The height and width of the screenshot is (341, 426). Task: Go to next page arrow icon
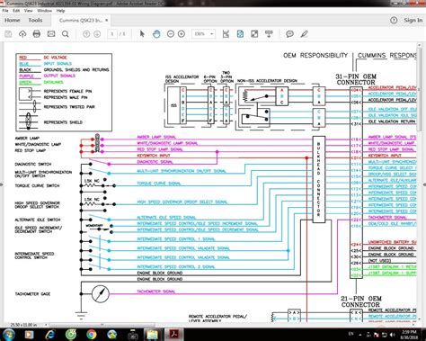(97, 34)
